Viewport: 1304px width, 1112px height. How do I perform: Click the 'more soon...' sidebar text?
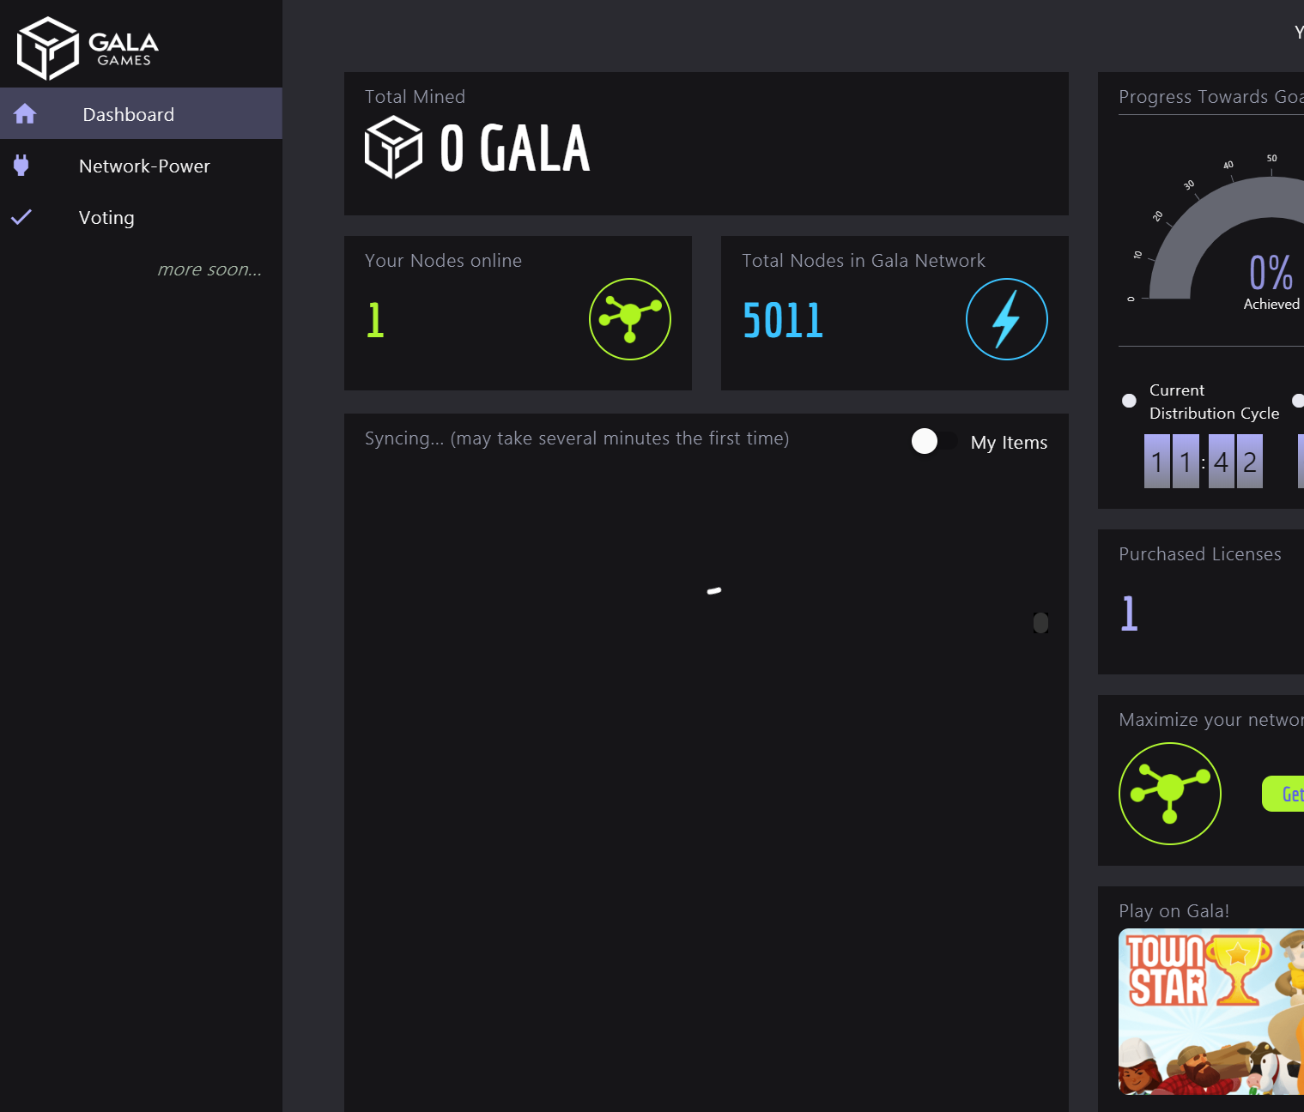click(x=209, y=269)
